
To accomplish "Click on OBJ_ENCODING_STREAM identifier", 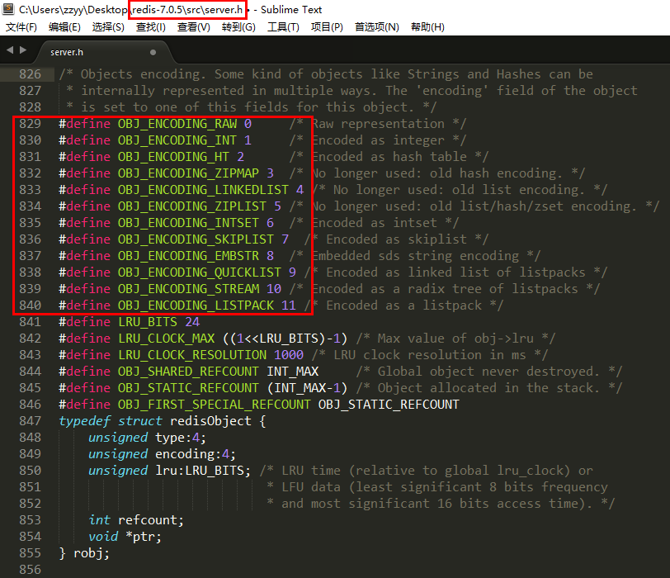I will [x=188, y=289].
